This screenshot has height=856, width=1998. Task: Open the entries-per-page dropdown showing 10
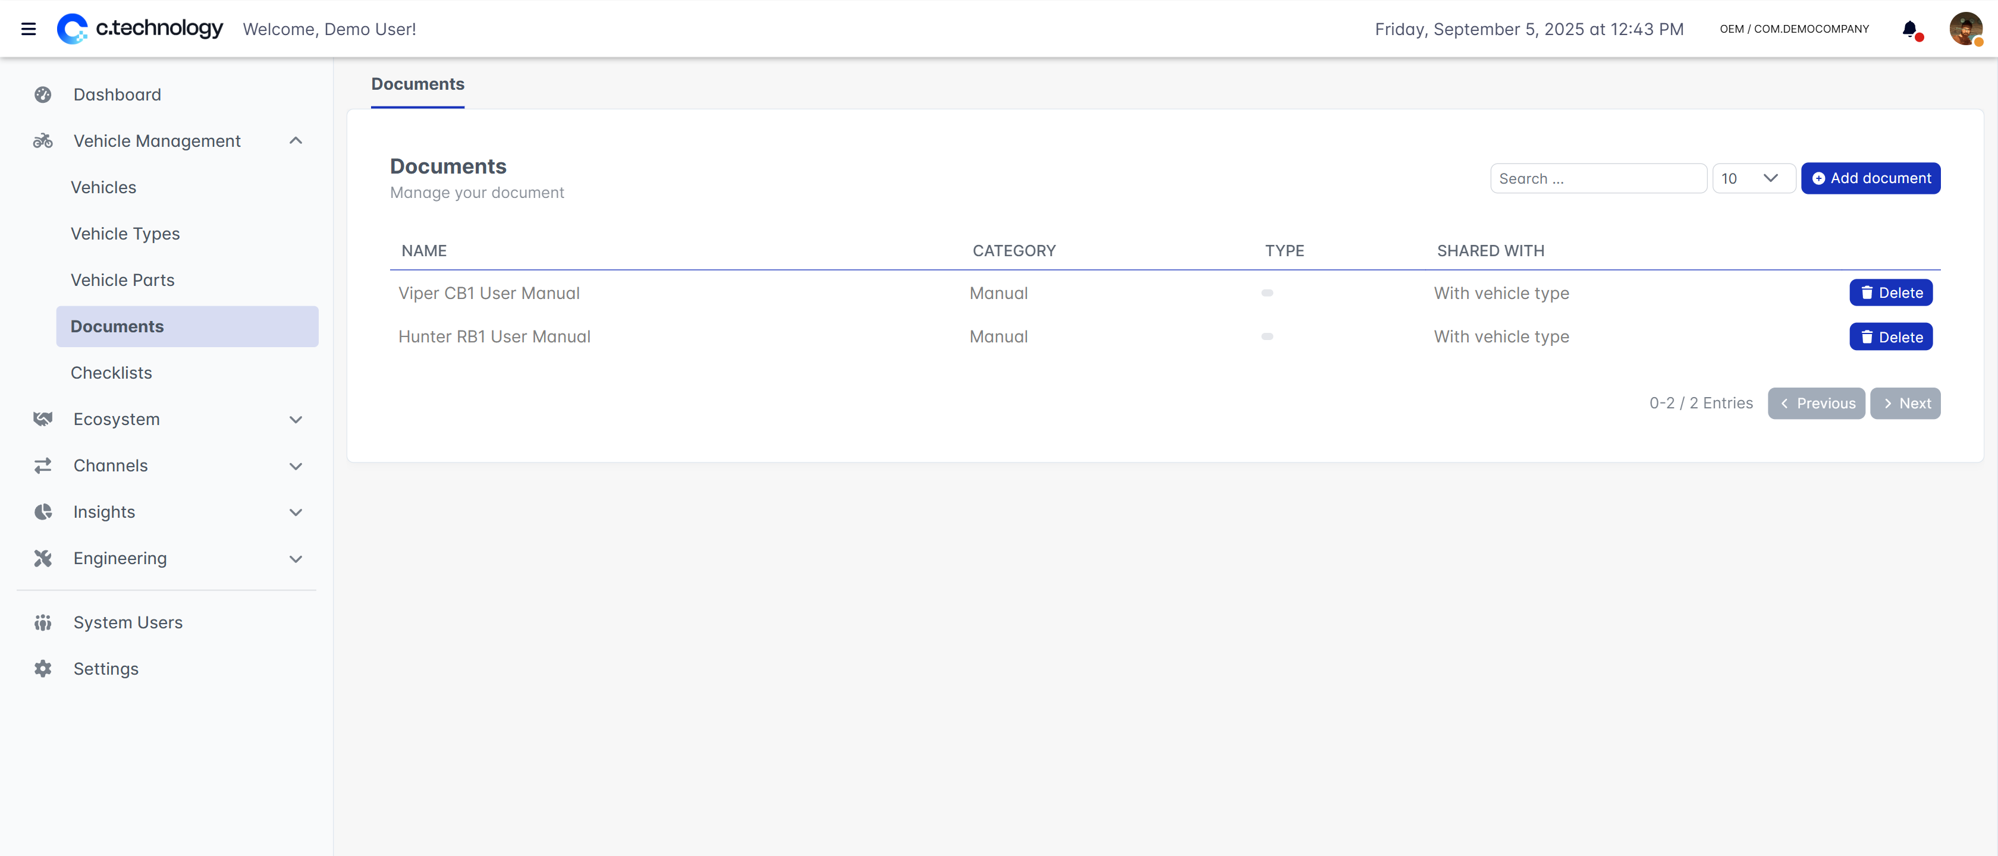click(1752, 178)
